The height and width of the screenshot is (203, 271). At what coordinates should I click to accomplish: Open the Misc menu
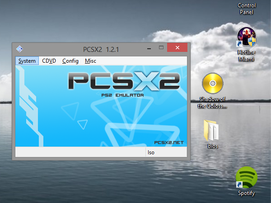[x=90, y=61]
